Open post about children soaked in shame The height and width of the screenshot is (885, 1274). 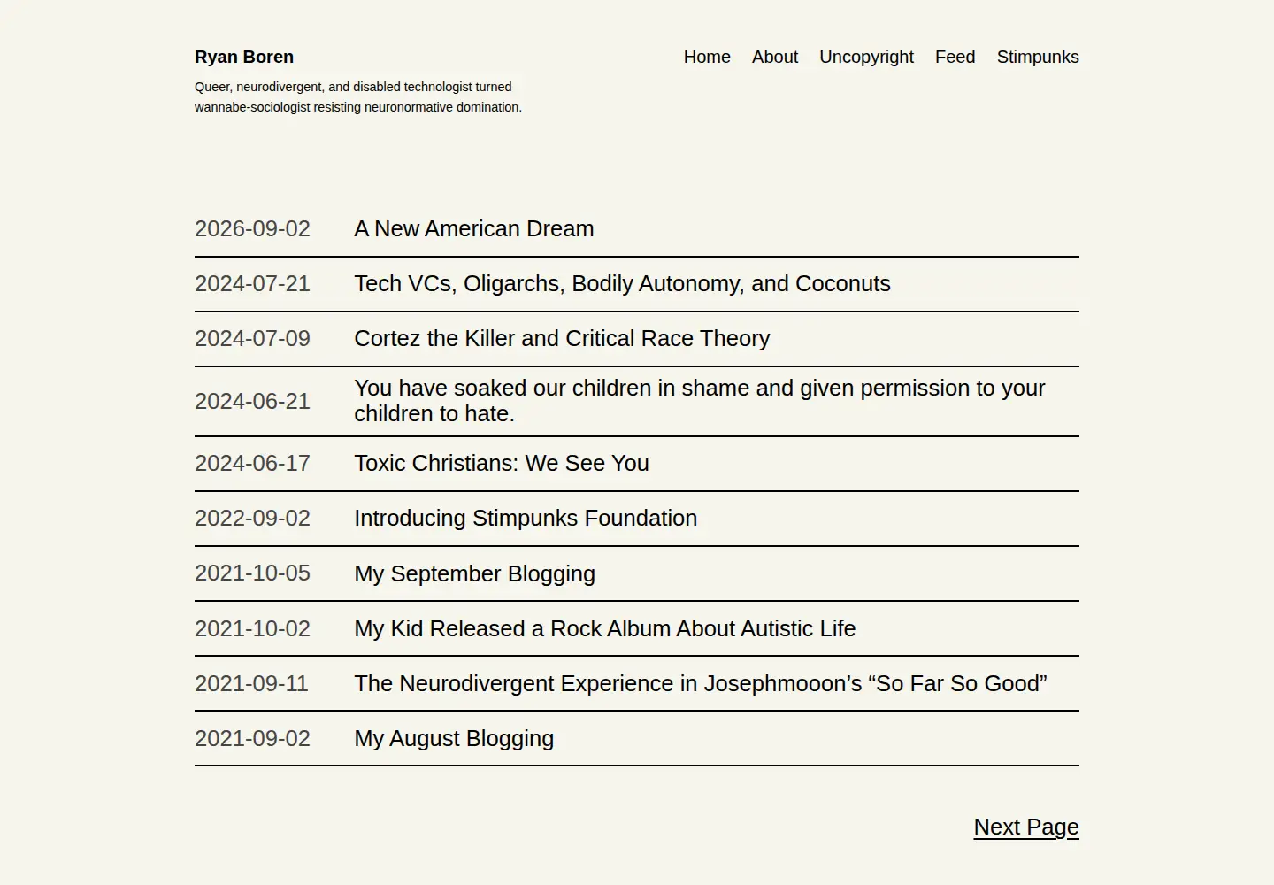[700, 401]
